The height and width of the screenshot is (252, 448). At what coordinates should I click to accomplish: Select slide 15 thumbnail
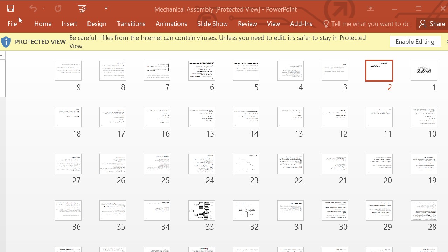point(201,117)
